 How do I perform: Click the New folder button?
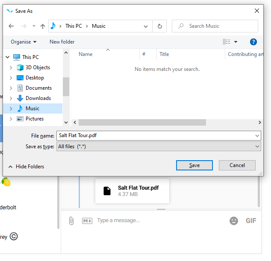tap(62, 42)
